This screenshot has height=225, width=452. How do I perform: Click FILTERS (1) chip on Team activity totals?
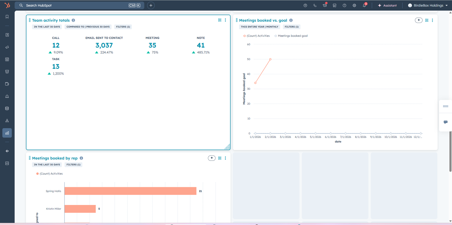coord(123,27)
